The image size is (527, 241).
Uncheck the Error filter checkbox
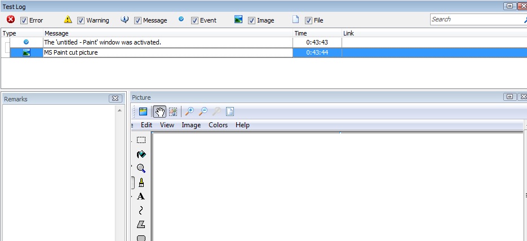tap(24, 20)
